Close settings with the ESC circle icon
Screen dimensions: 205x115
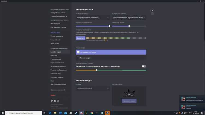click(x=152, y=11)
